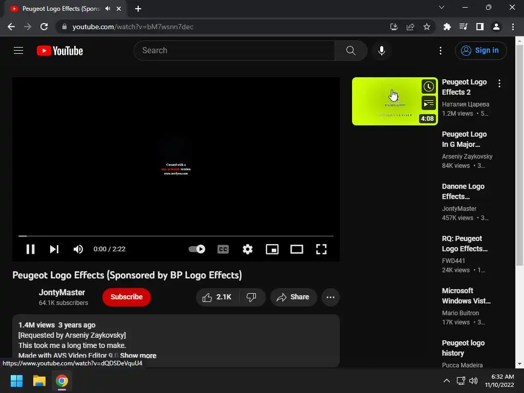Show hidden system tray icons
Viewport: 524px width, 393px height.
[446, 381]
